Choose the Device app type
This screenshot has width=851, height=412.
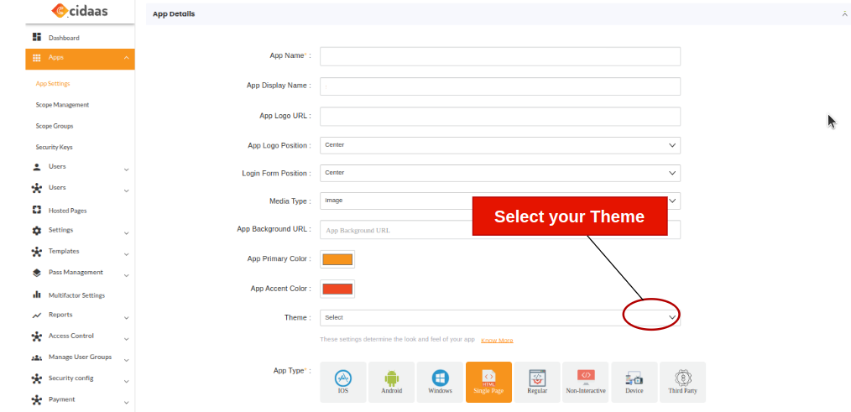coord(634,382)
